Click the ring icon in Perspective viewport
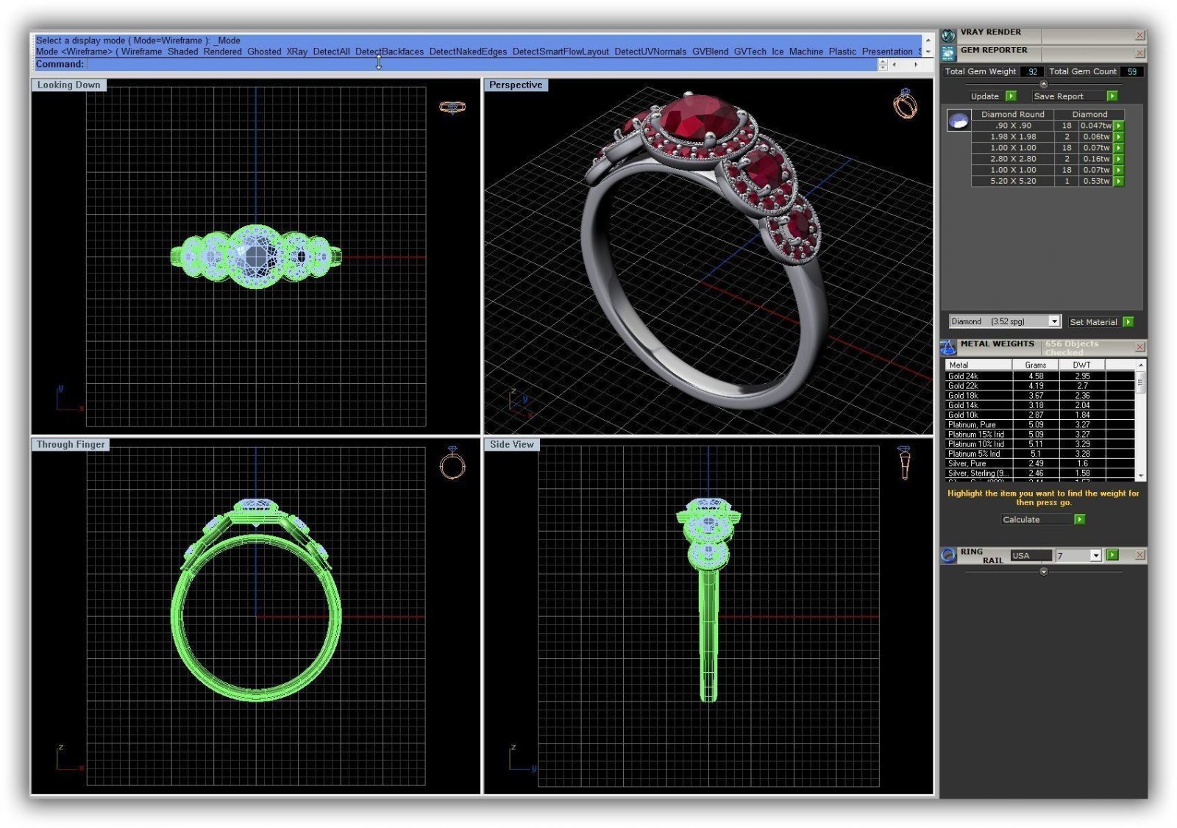Image resolution: width=1177 pixels, height=828 pixels. click(905, 104)
